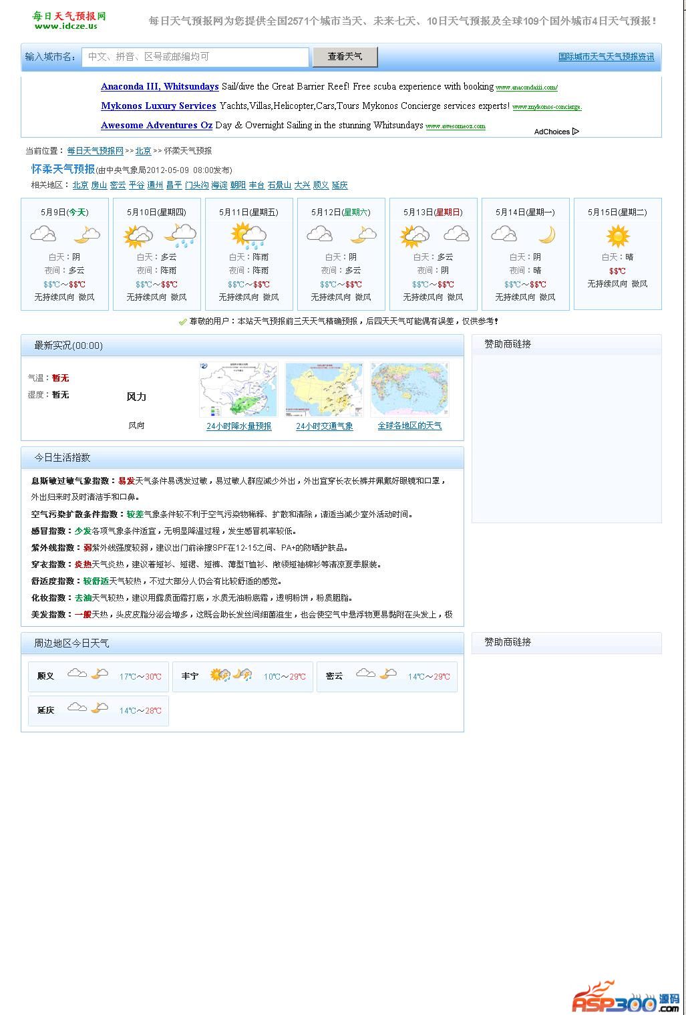Open related region 大兴
This screenshot has width=686, height=1015.
[x=302, y=185]
